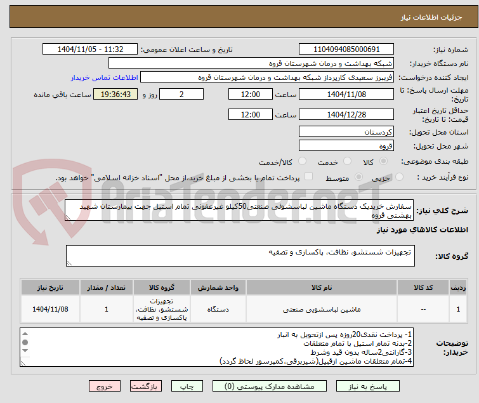The height and width of the screenshot is (403, 479).
Task: Click note line 4-تمام متعلقات ماشین
Action: [x=315, y=361]
